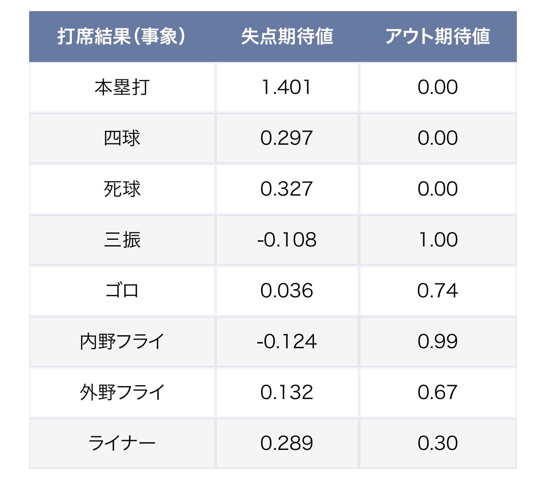Click the 1.401 home run value
The width and height of the screenshot is (546, 481).
[287, 88]
